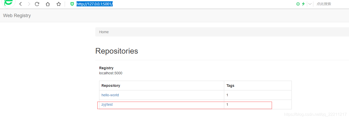349x119 pixels.
Task: Expand the dropdown chevron beside the search box
Action: coord(310,4)
